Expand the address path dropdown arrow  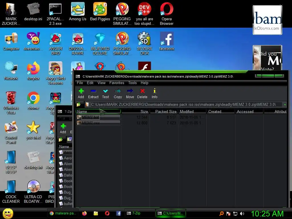coord(285,105)
